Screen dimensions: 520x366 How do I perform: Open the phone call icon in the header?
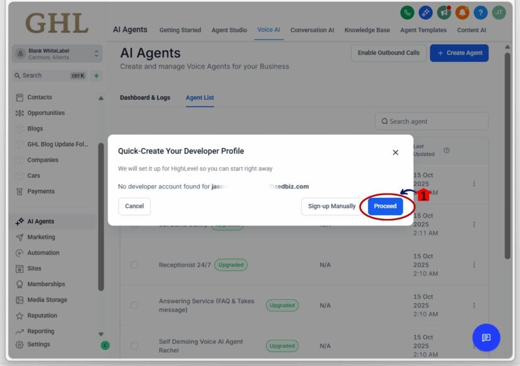[407, 13]
